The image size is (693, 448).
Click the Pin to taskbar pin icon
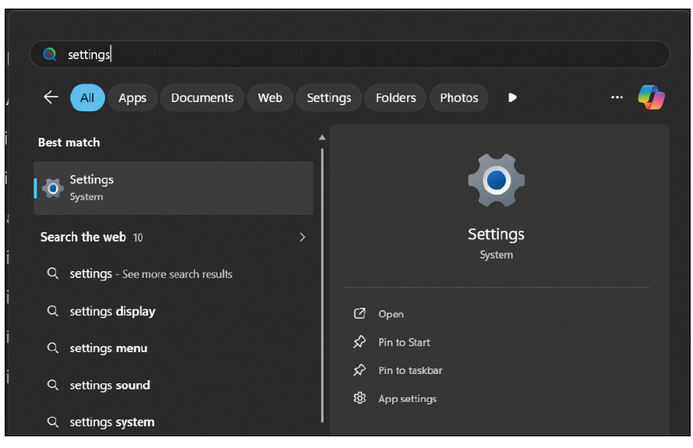pos(359,370)
